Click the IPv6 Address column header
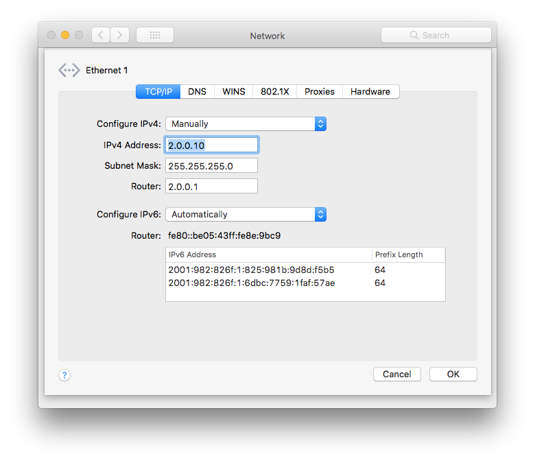 (269, 255)
